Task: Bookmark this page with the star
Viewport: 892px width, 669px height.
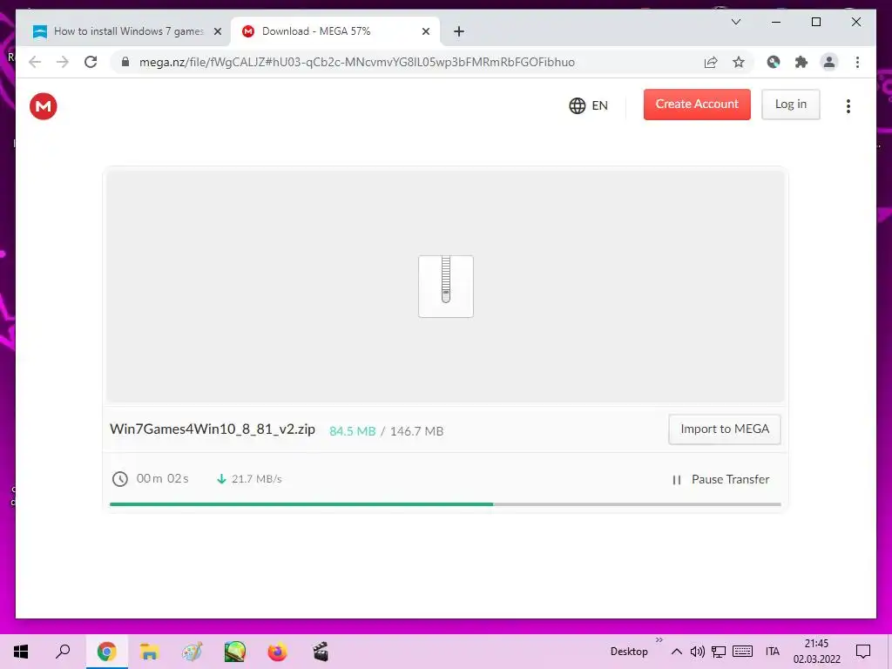Action: [x=739, y=62]
